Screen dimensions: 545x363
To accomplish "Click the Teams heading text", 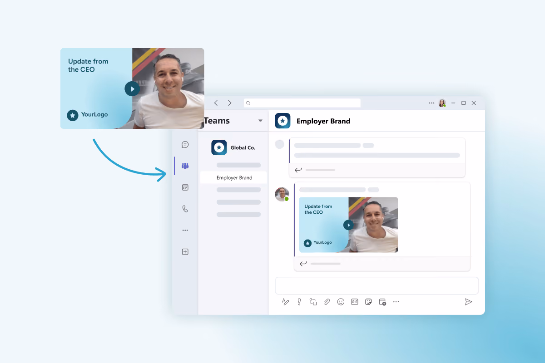I will pos(217,121).
